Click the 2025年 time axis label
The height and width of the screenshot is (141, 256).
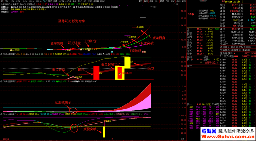6,139
